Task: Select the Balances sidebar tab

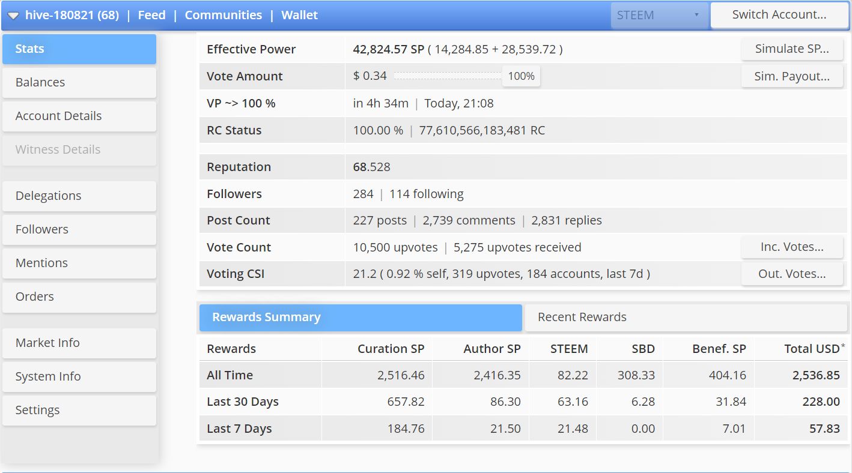Action: point(79,83)
